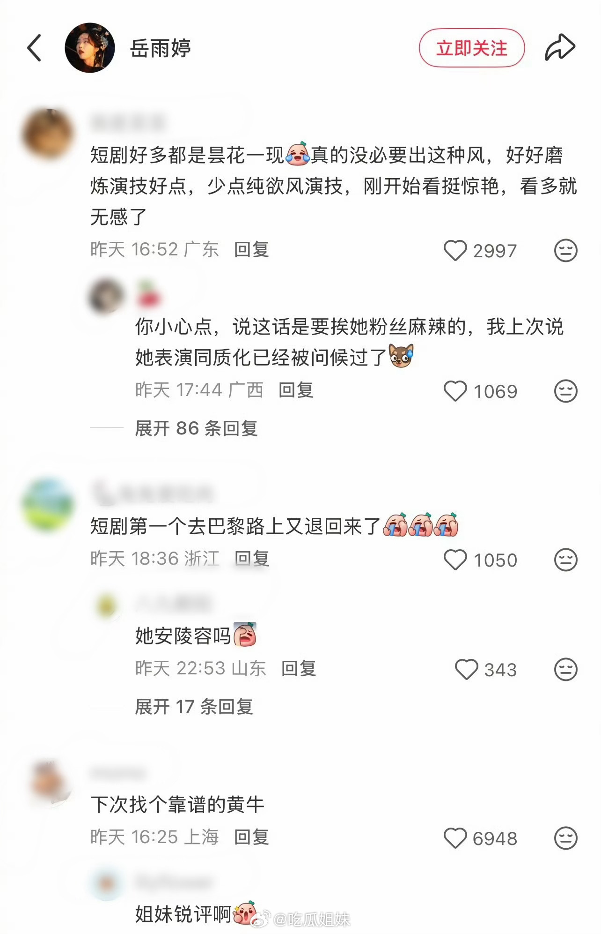601x934 pixels.
Task: Expand the 17 replies thread
Action: (x=194, y=706)
